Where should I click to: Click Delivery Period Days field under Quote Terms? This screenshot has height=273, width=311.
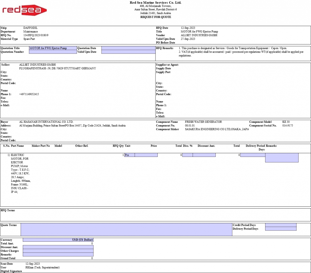click(281, 229)
